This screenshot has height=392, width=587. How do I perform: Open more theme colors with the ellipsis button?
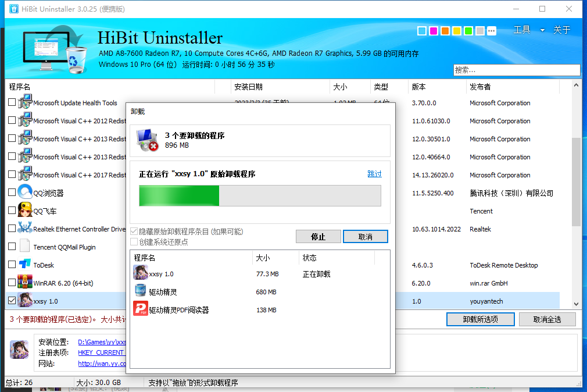(491, 30)
